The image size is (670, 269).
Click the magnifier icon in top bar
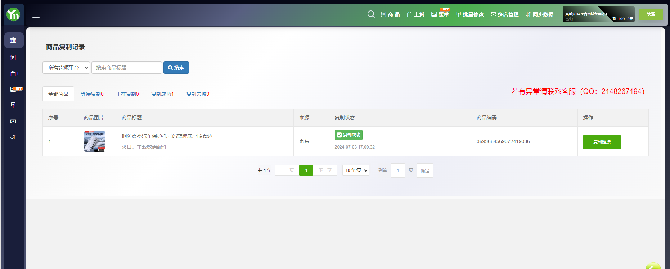click(371, 14)
